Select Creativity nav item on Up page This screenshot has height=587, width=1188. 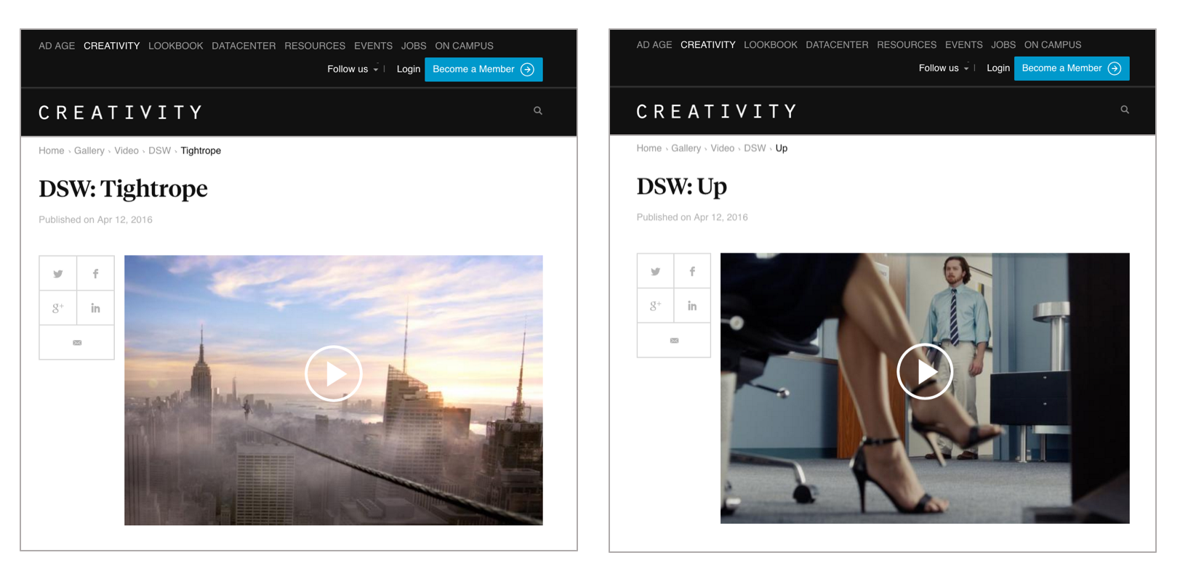click(x=708, y=45)
